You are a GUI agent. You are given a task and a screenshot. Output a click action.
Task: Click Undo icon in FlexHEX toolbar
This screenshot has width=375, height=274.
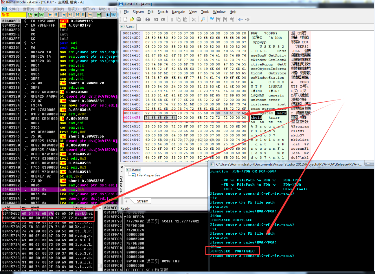pyautogui.click(x=156, y=19)
